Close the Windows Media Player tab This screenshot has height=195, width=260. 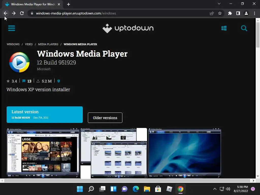click(59, 4)
